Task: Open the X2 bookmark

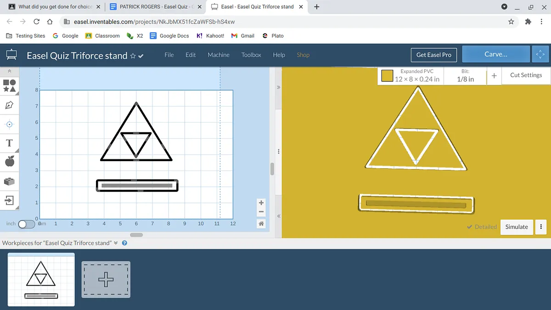Action: pos(135,35)
